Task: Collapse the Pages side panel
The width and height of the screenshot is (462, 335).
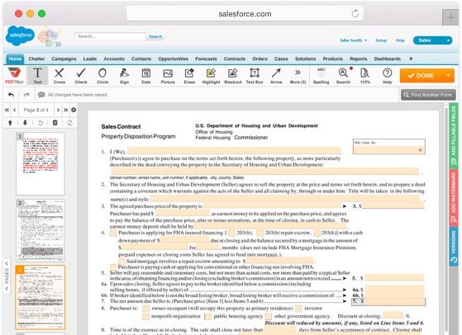Action: point(7,276)
